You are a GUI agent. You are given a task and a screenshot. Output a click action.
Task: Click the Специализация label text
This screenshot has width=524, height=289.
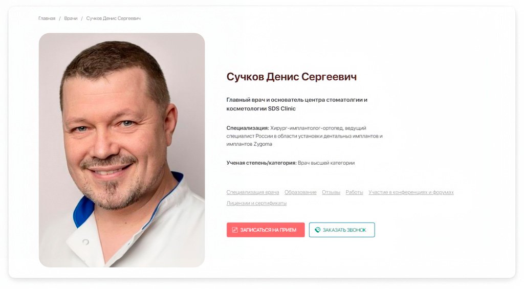coord(248,128)
